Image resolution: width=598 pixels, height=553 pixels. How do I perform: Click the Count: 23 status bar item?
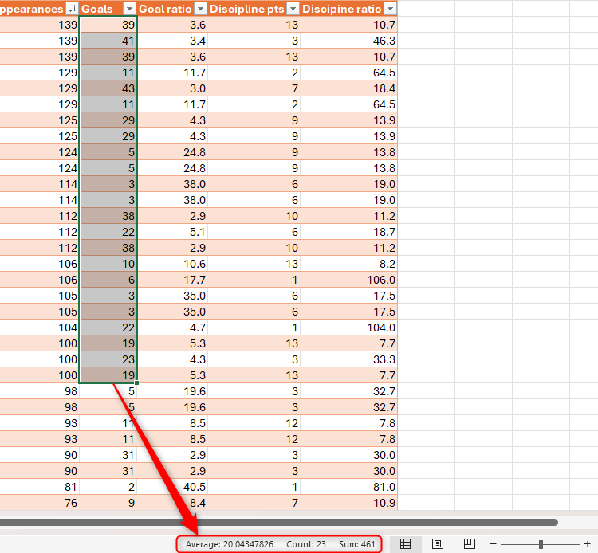(x=306, y=544)
